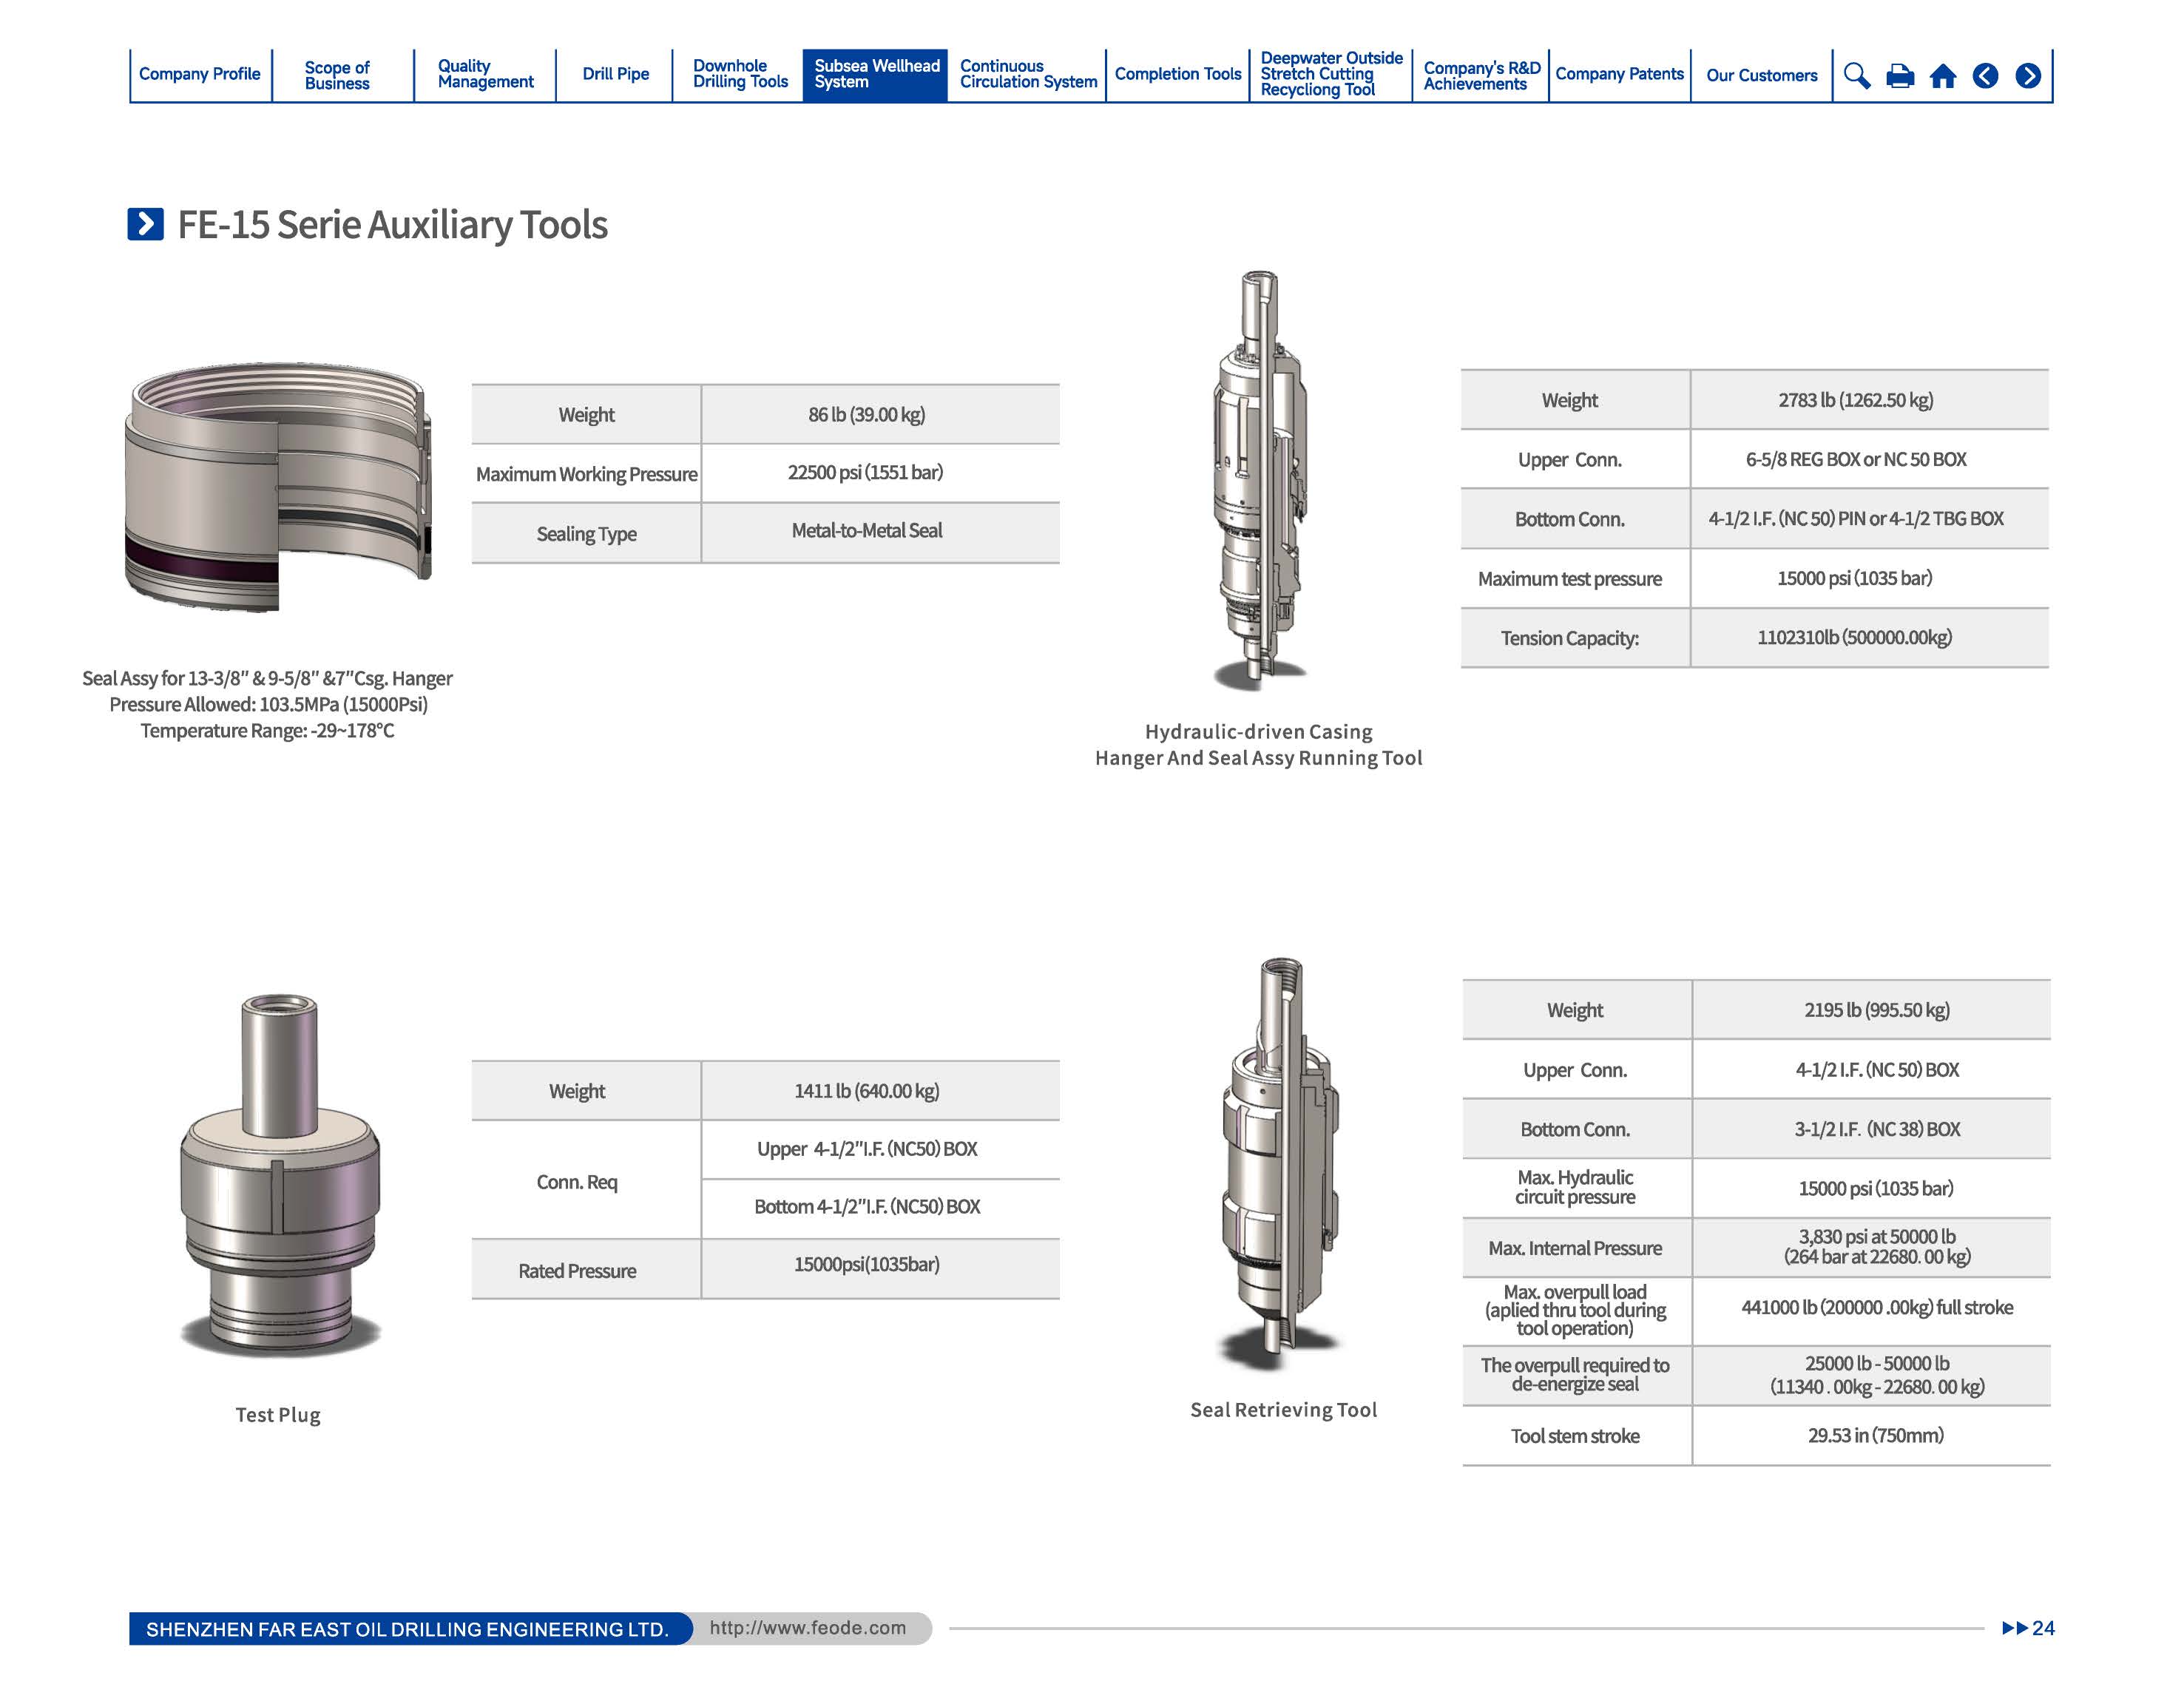Open the www.feode.com website link
The height and width of the screenshot is (1704, 2184).
pos(807,1628)
